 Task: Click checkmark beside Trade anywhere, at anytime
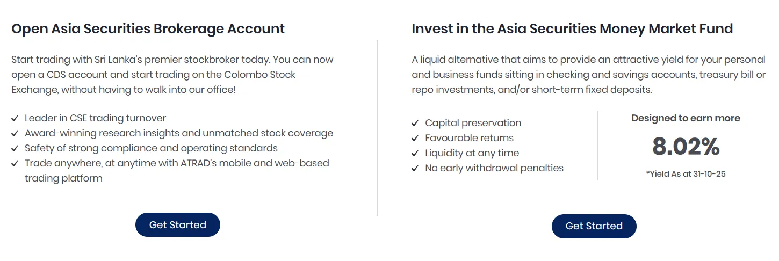(15, 163)
